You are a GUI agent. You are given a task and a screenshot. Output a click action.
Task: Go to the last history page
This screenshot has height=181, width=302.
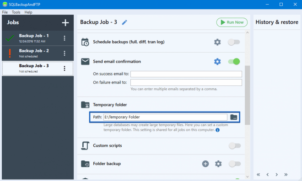286,175
